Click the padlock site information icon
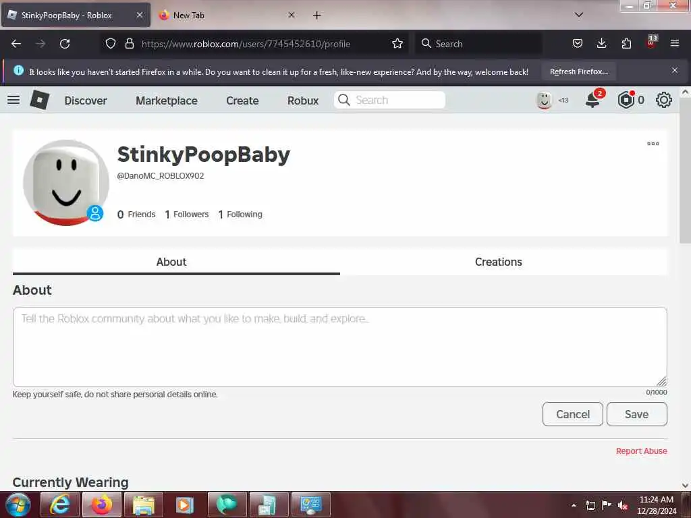Screen dimensions: 691x518 pos(129,44)
